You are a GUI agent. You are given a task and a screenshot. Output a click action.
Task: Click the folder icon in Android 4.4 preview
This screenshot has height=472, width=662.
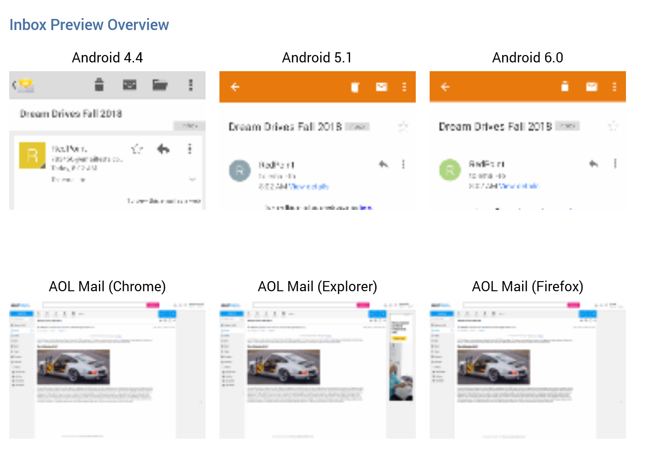click(x=160, y=85)
